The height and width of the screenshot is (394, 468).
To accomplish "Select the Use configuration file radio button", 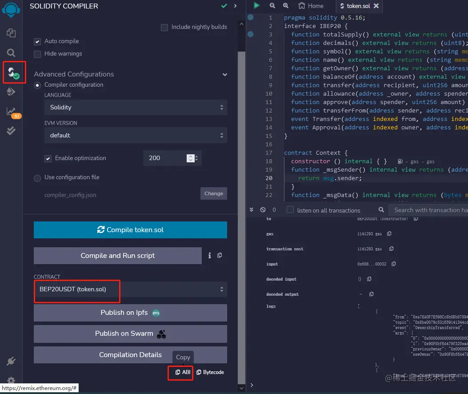I will tap(37, 178).
